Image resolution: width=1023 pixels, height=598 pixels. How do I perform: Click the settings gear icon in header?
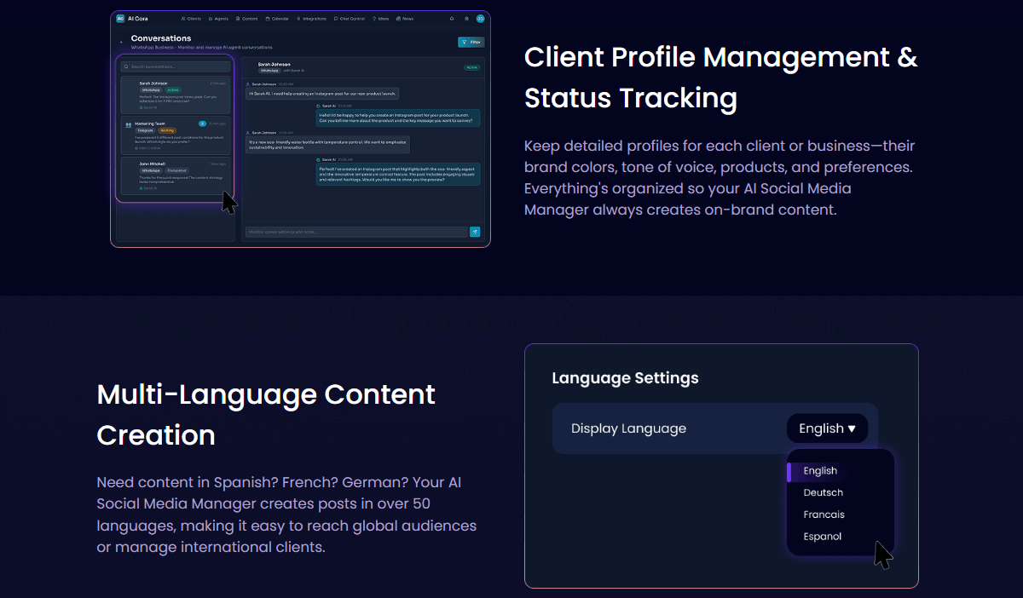tap(466, 18)
